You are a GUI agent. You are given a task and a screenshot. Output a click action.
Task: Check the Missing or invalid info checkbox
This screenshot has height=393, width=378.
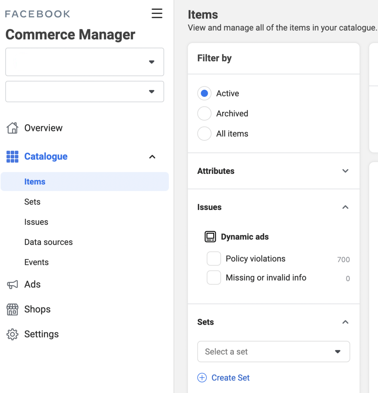click(214, 277)
